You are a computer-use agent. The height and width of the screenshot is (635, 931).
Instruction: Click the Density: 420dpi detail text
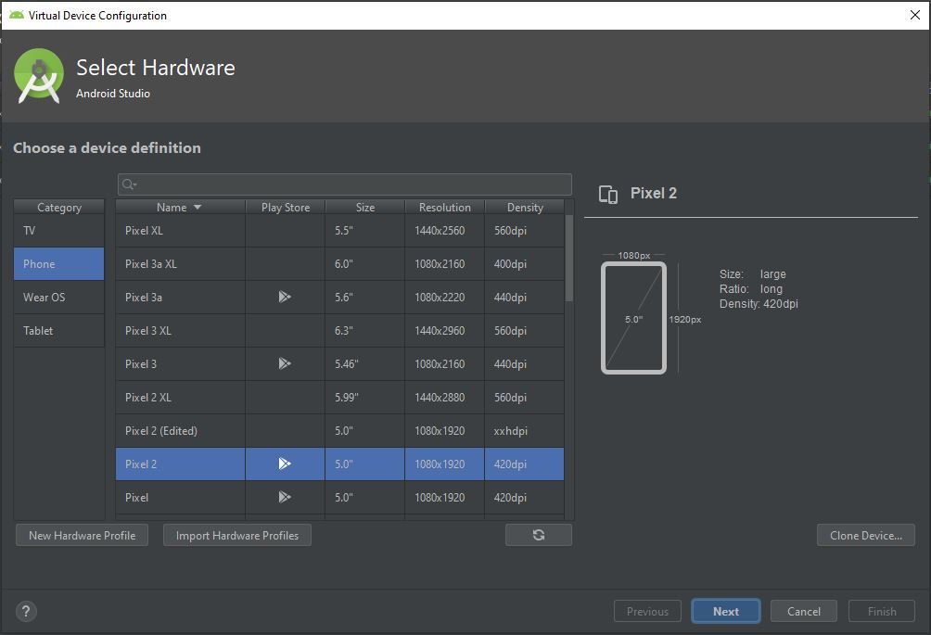pyautogui.click(x=759, y=304)
